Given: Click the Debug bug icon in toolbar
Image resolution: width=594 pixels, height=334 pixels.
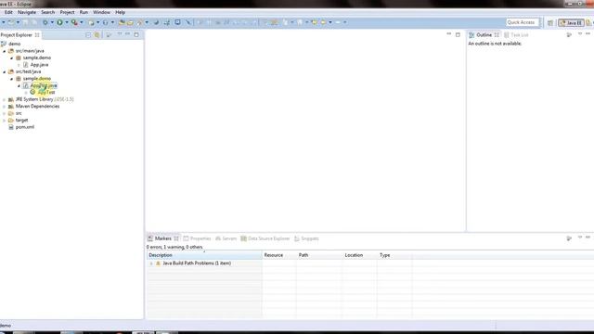Looking at the screenshot, I should tap(45, 22).
